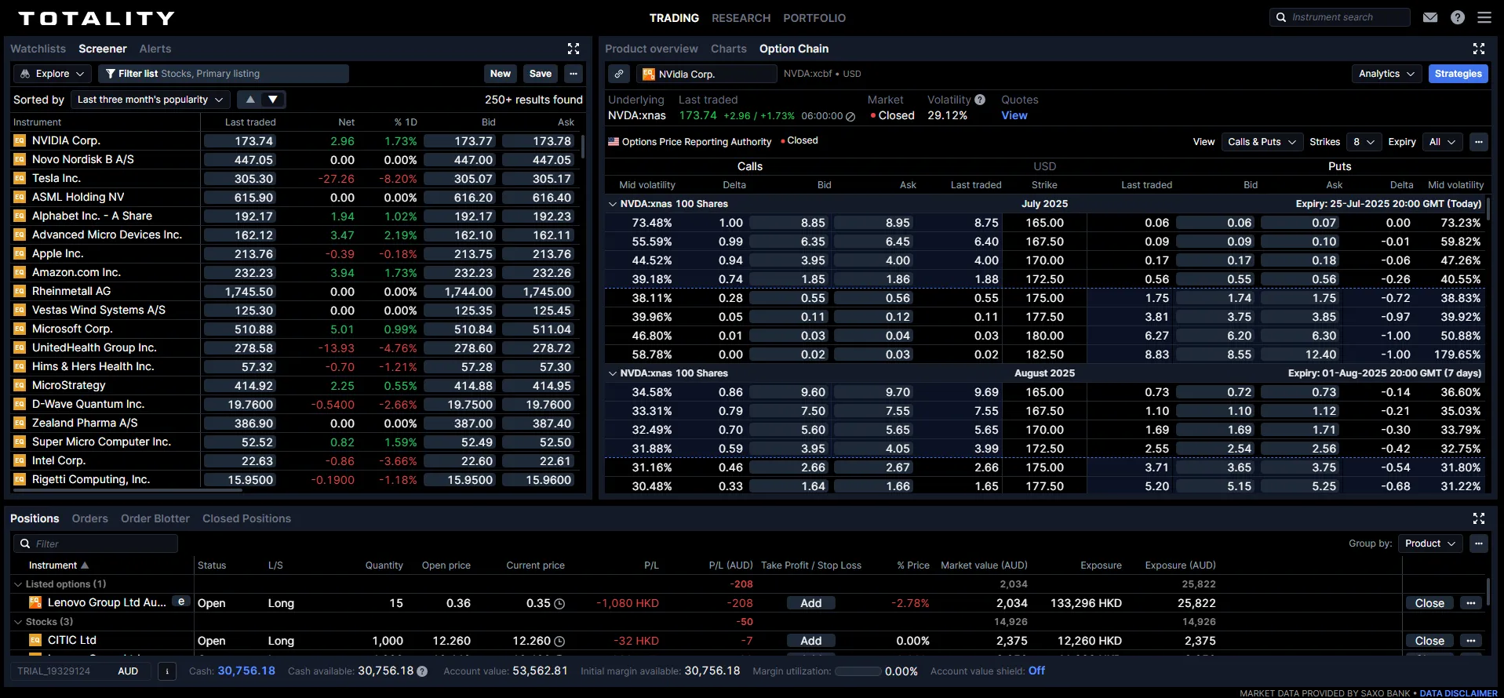Screen dimensions: 1504x698
Task: Open DATA DISCLAIMER link
Action: (x=1458, y=693)
